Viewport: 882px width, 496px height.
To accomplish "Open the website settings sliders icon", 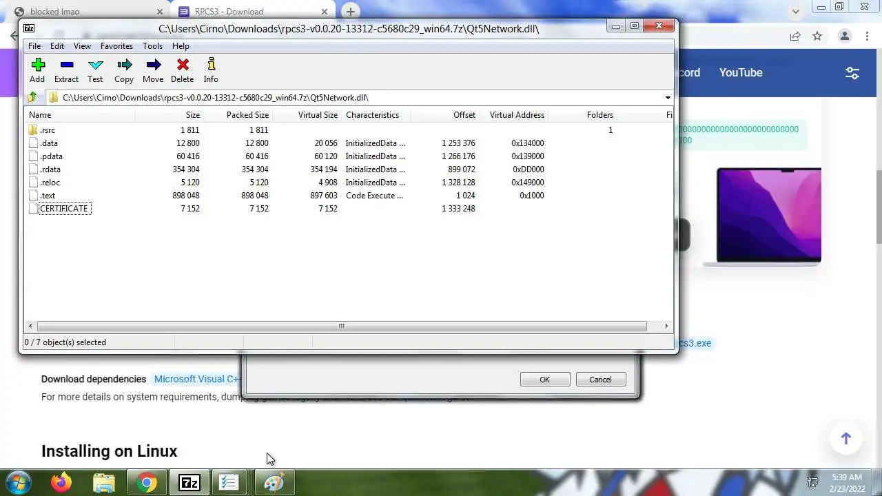I will [x=852, y=73].
